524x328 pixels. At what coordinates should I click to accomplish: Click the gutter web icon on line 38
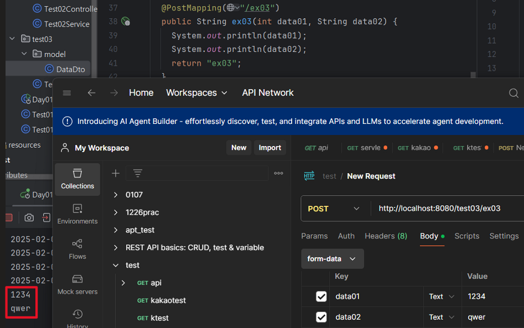coord(126,22)
